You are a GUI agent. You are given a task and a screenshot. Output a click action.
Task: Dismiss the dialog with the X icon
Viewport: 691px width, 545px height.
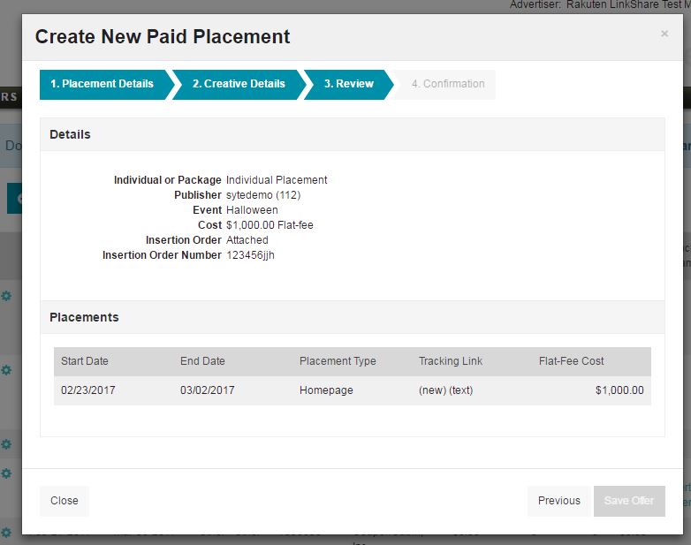pos(664,34)
